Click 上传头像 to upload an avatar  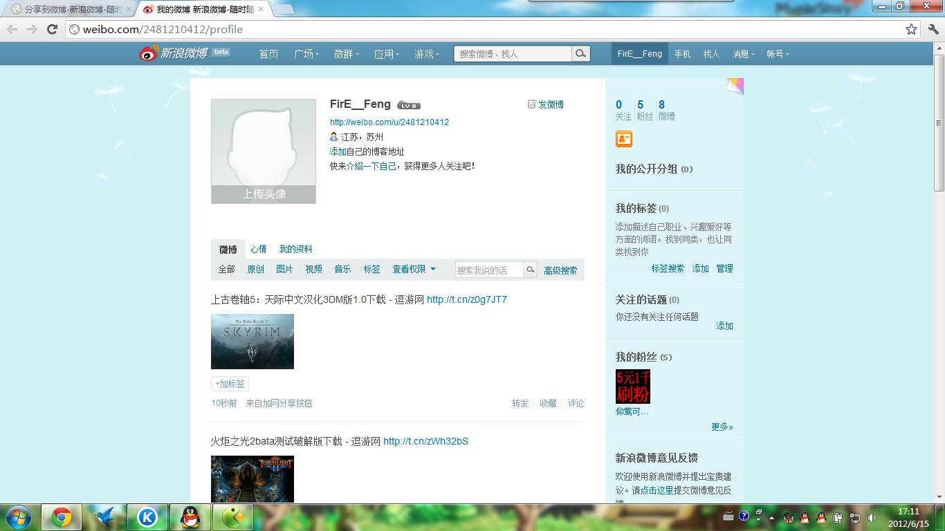[x=264, y=194]
